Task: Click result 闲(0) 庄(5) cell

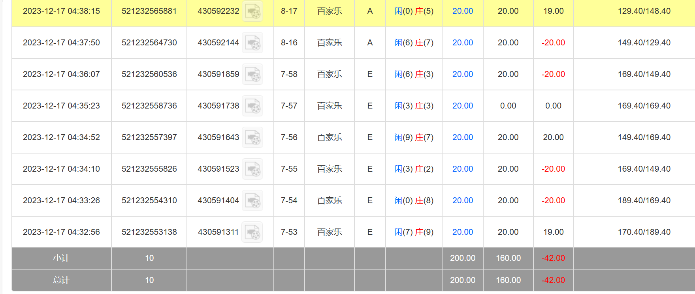Action: tap(414, 11)
